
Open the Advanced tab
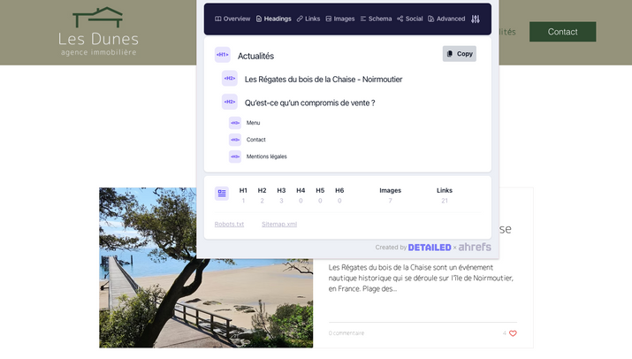[x=446, y=19]
